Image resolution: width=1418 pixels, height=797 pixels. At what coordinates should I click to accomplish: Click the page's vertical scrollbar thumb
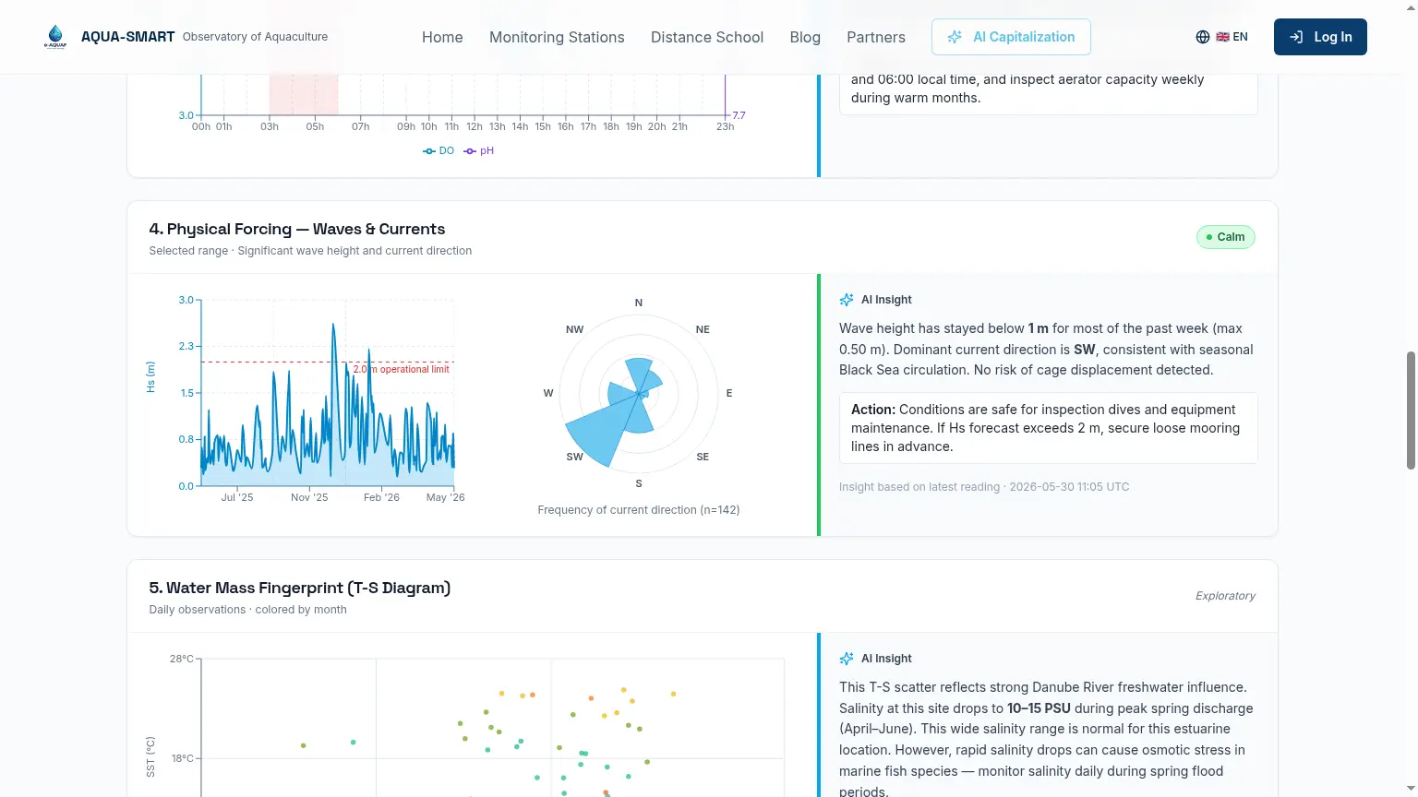coord(1410,410)
